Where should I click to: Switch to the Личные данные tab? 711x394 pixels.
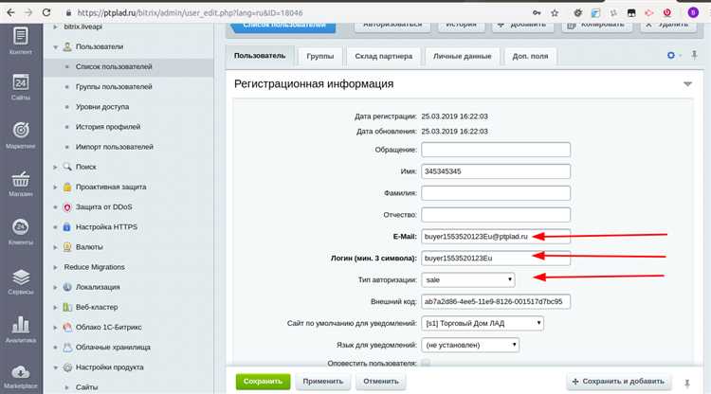tap(462, 56)
